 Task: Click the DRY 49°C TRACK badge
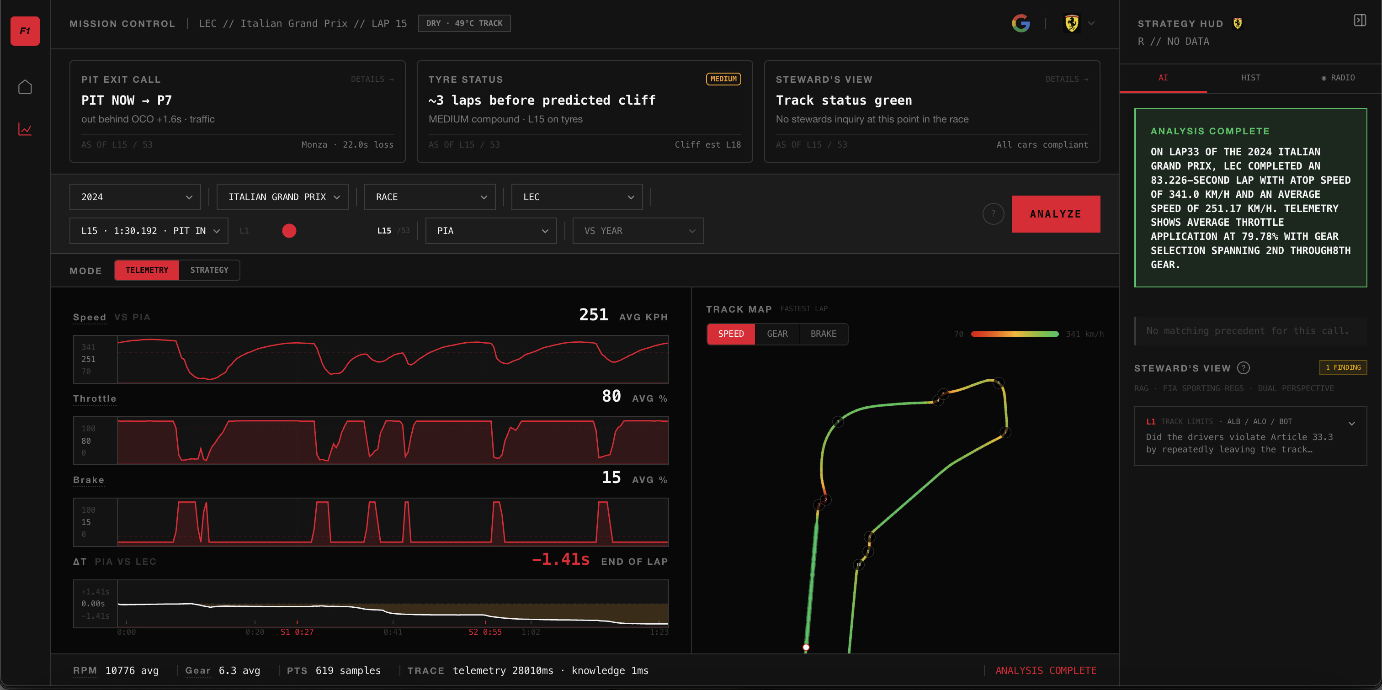tap(464, 23)
